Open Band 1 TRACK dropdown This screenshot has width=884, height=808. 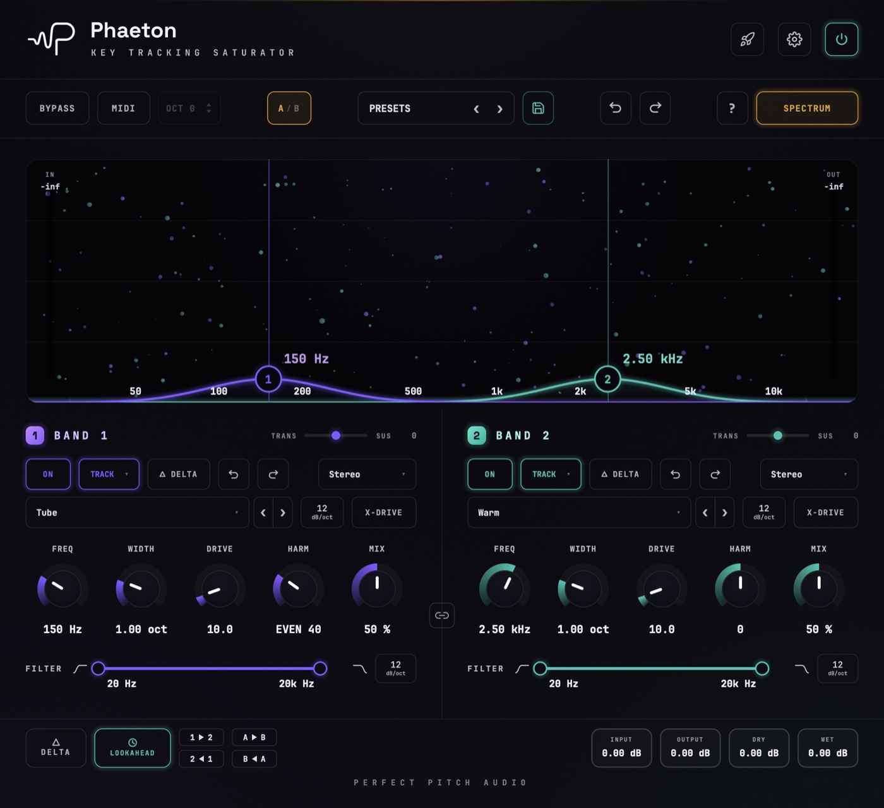pos(109,474)
